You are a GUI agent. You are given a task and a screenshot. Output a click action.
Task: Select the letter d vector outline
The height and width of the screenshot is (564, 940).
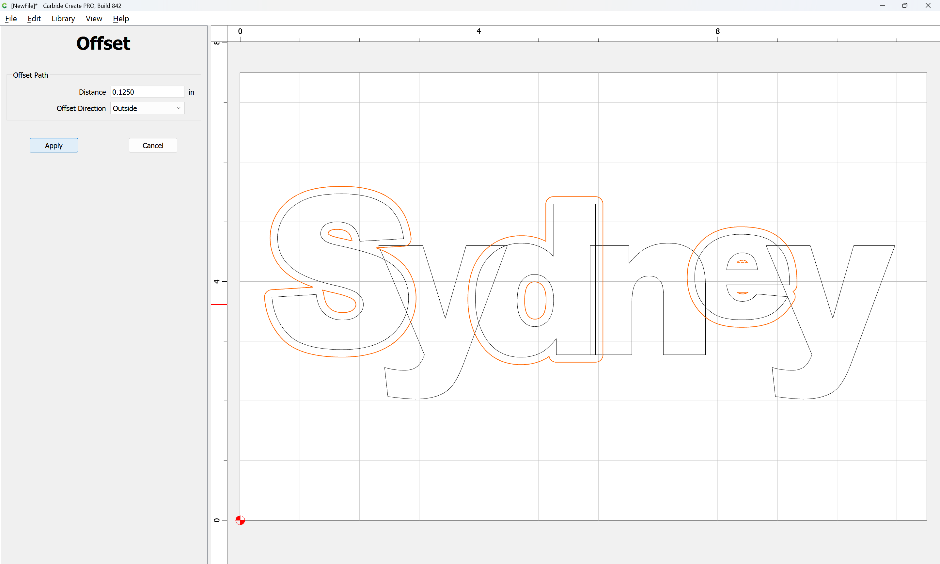coord(553,228)
